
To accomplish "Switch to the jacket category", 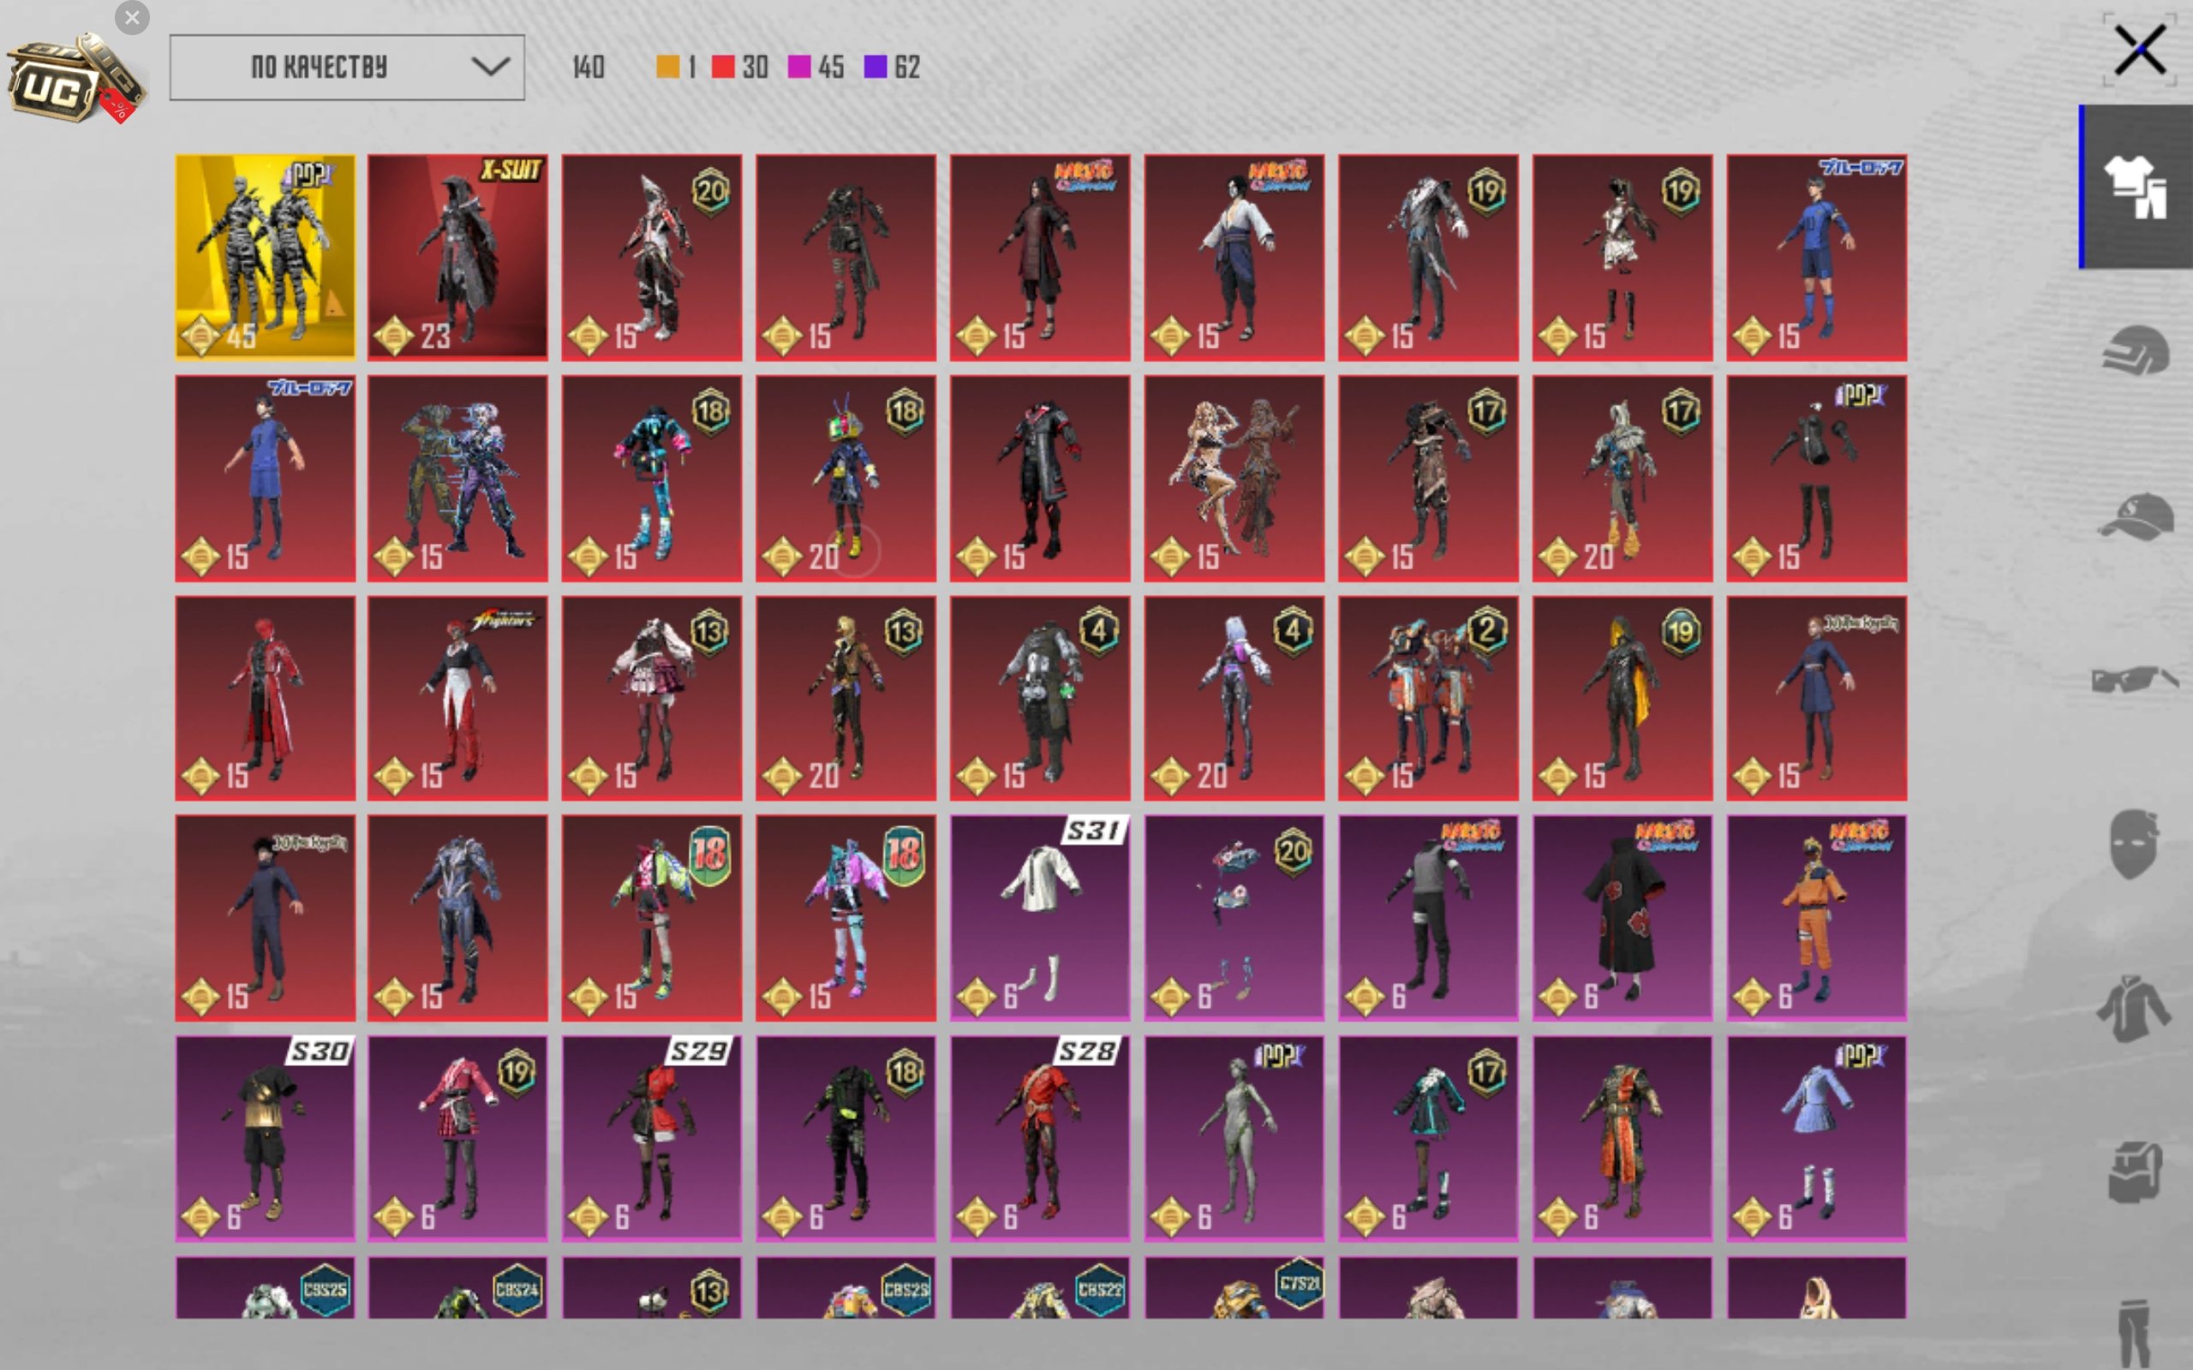I will [x=2134, y=1008].
